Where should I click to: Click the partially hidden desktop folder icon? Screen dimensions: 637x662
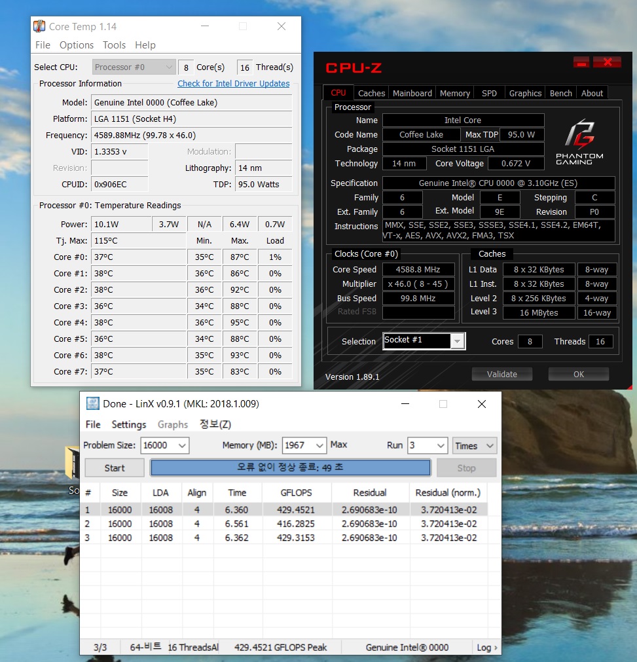73,463
